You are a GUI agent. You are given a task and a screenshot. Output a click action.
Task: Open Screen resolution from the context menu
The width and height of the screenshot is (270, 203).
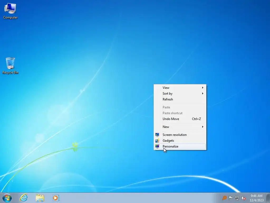pyautogui.click(x=180, y=135)
